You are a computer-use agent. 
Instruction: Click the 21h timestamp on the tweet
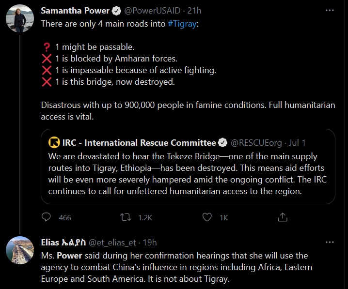tap(194, 11)
